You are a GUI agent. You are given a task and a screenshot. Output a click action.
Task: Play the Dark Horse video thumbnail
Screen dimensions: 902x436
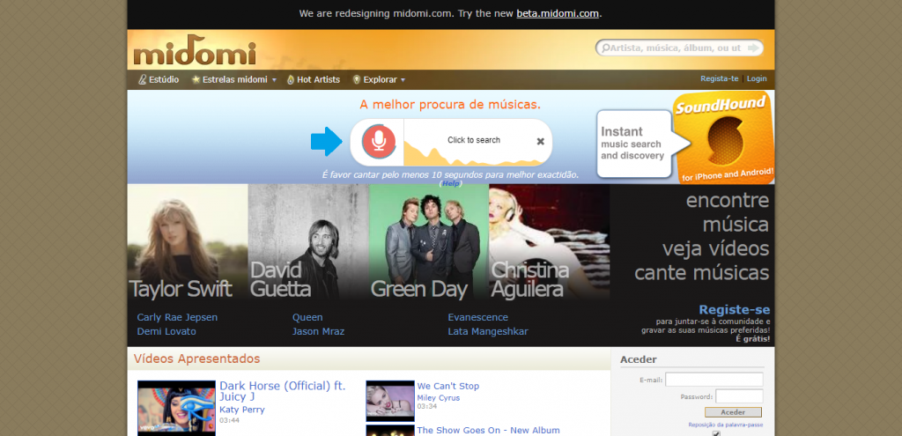[x=176, y=408]
